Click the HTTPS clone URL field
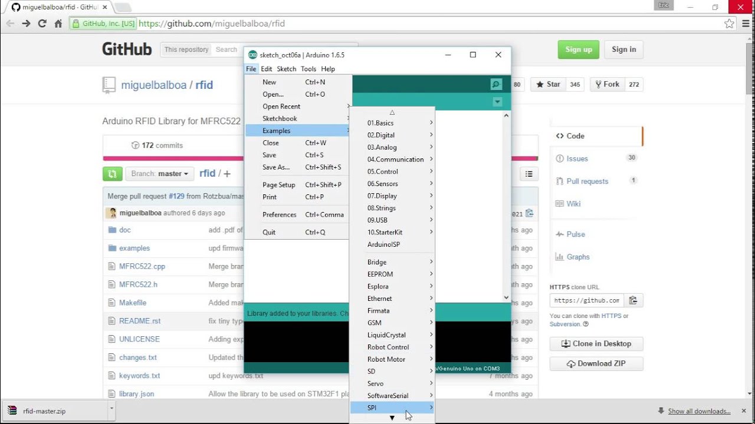Viewport: 755px width, 424px height. 586,300
